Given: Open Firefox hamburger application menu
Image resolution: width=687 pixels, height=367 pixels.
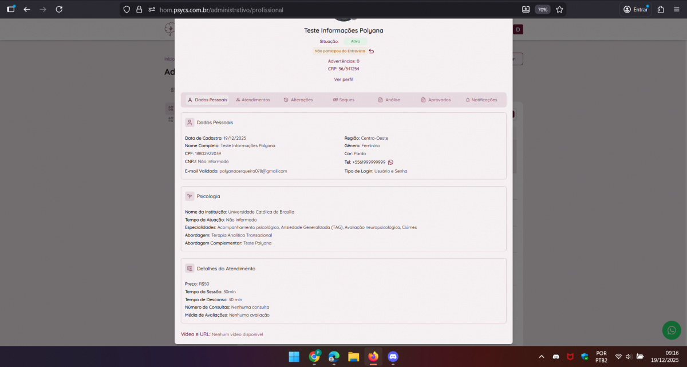Looking at the screenshot, I should pos(676,9).
